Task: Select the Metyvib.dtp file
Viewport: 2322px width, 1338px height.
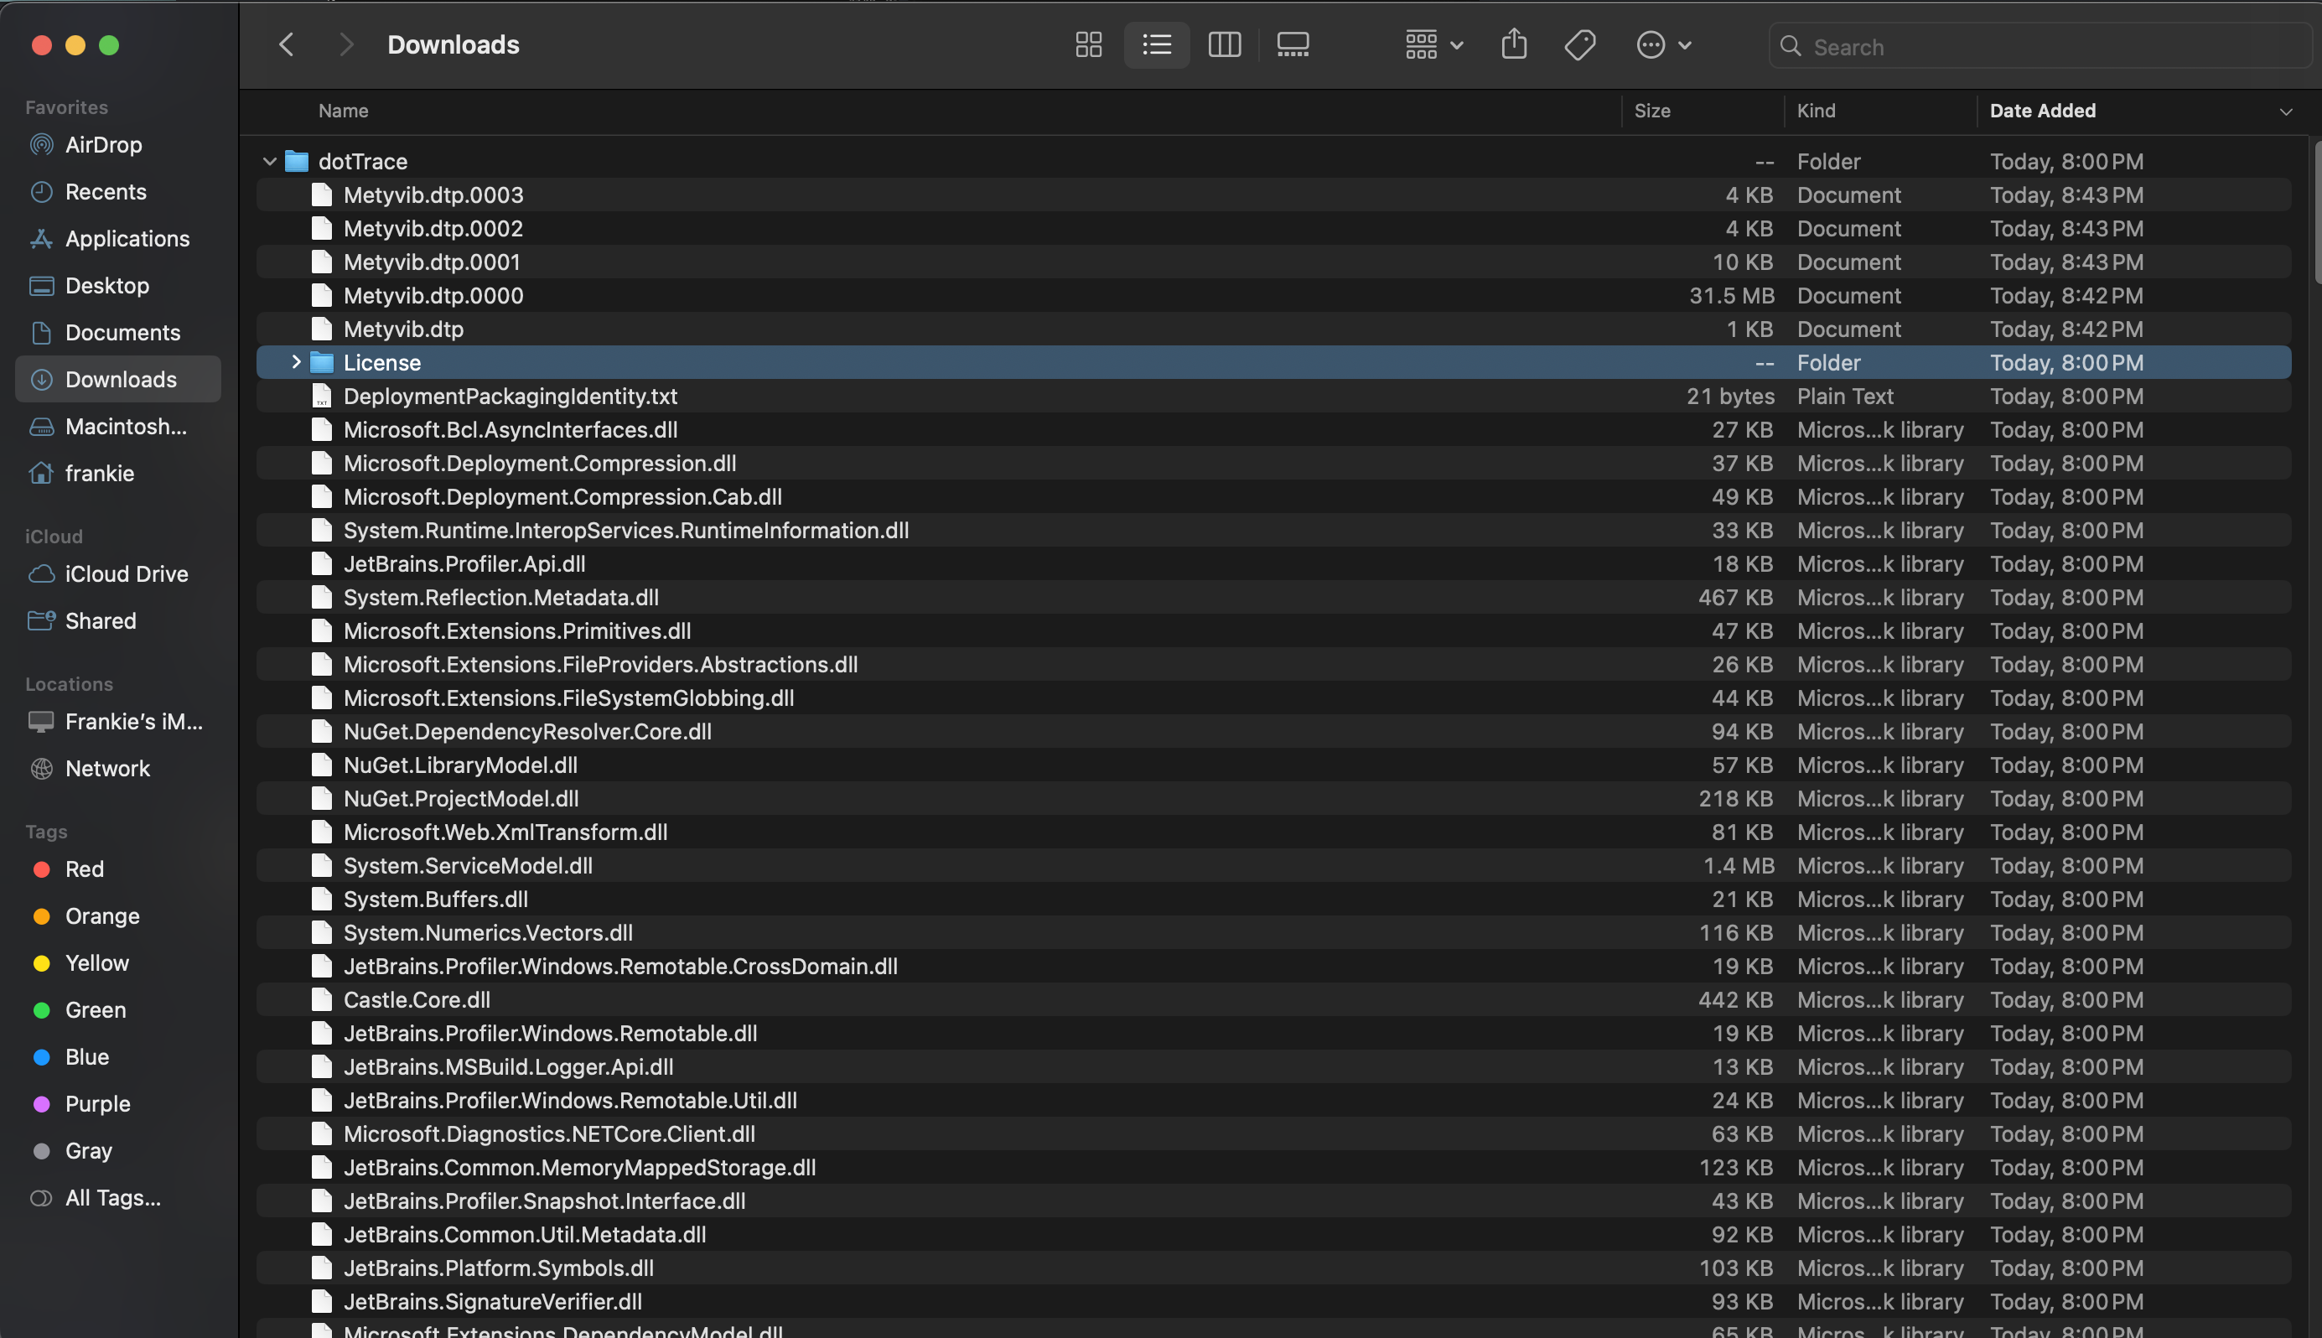Action: [1273, 329]
